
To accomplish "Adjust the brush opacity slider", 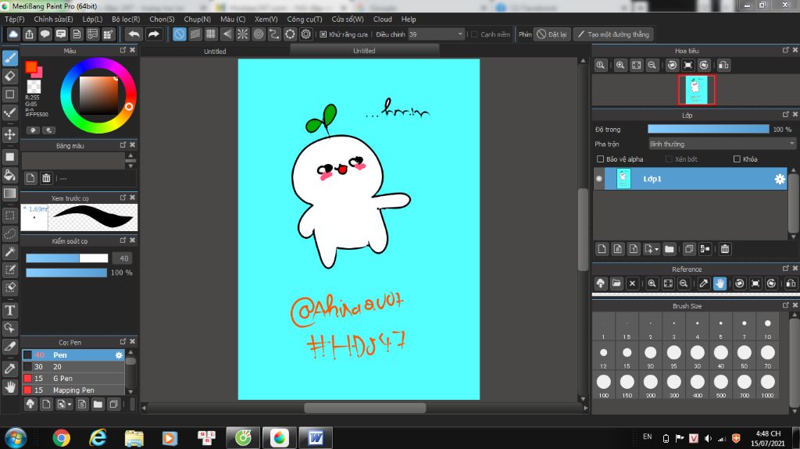I will point(67,273).
